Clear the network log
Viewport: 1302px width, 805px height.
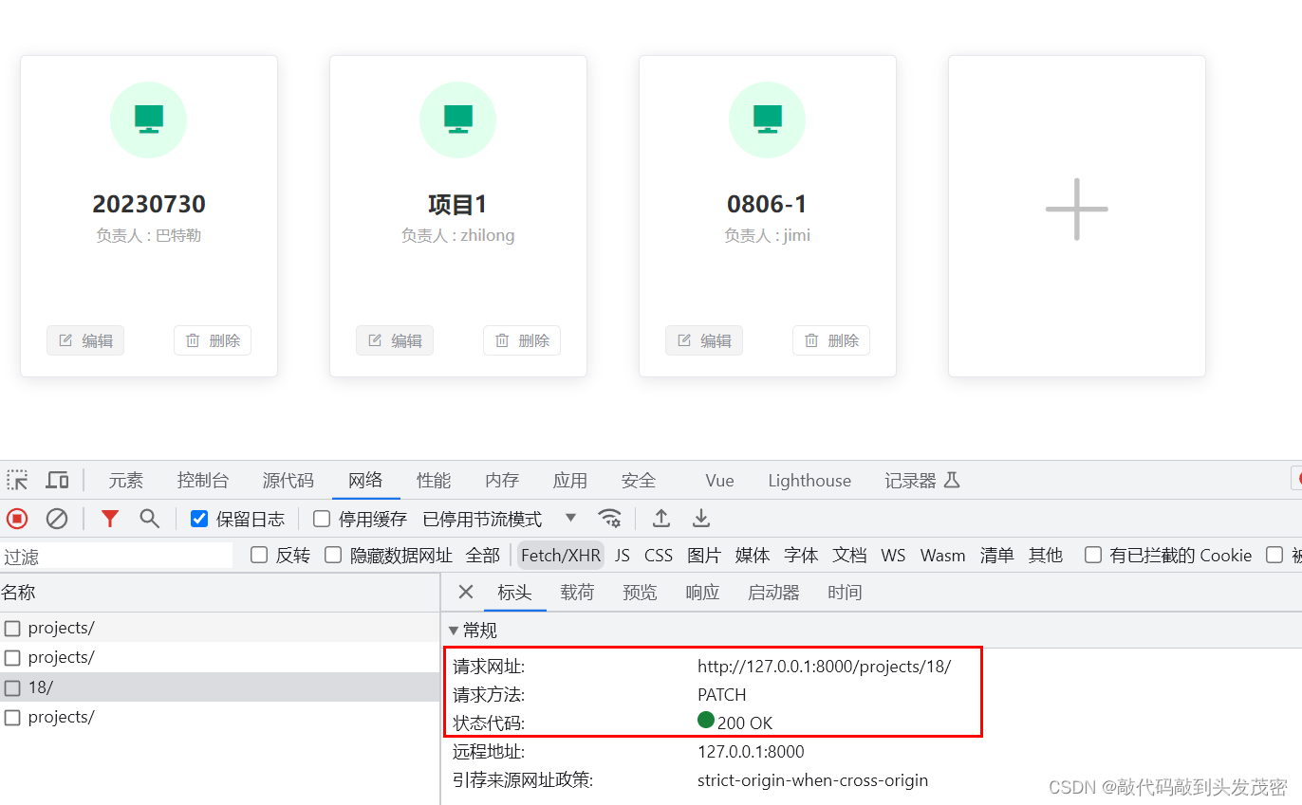(x=57, y=519)
